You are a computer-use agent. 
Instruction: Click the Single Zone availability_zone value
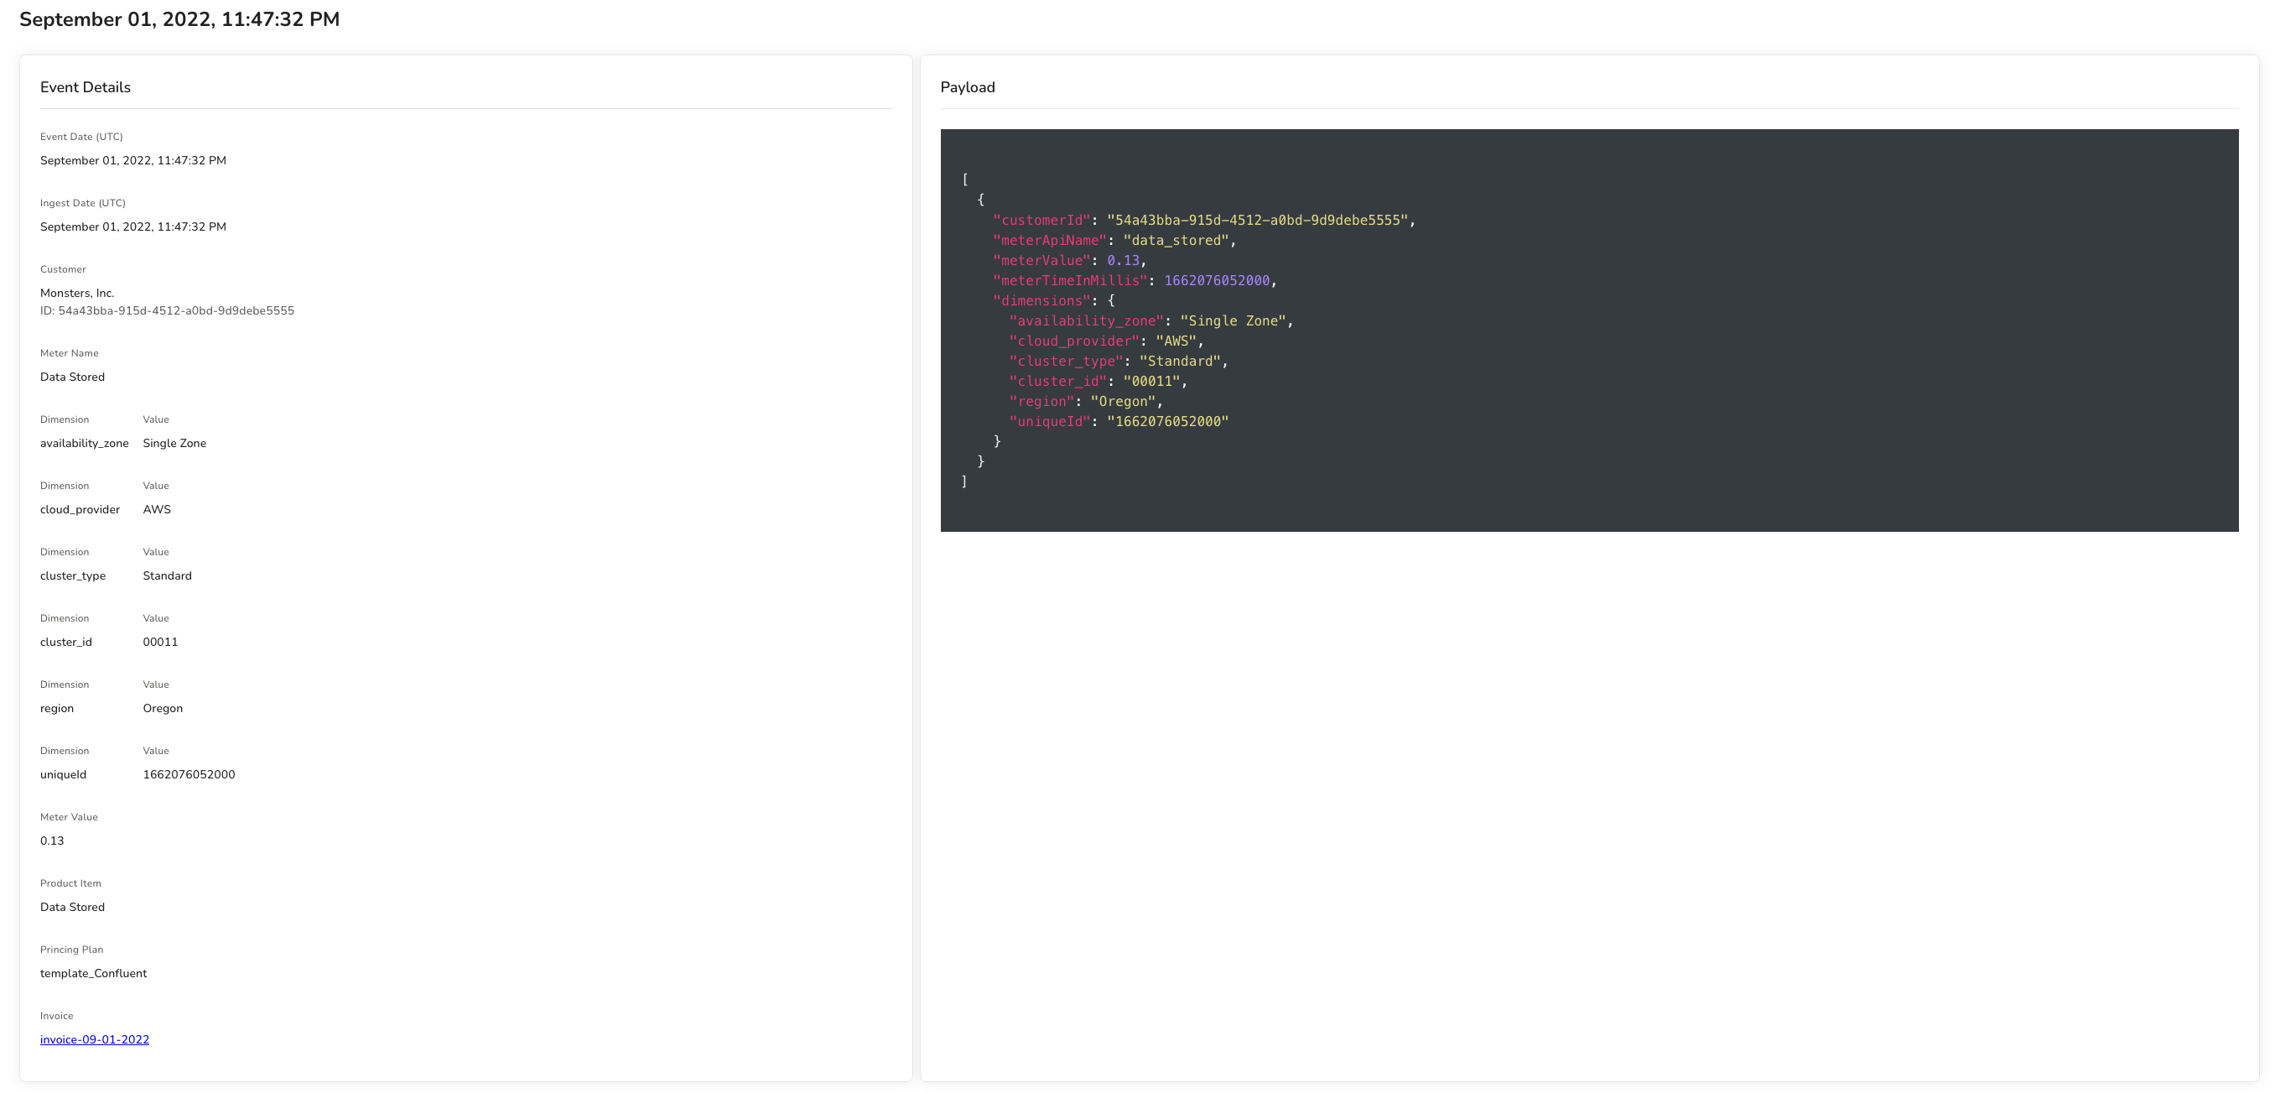click(174, 443)
